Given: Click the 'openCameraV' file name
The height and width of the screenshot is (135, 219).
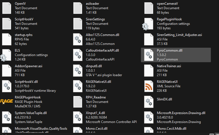Looking at the screenshot, I should 167,4.
